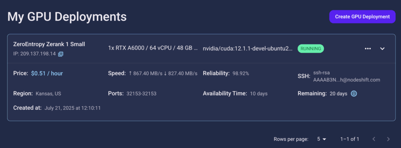Click the RUNNING status badge
Viewport: 401px width, 148px height.
coord(311,49)
